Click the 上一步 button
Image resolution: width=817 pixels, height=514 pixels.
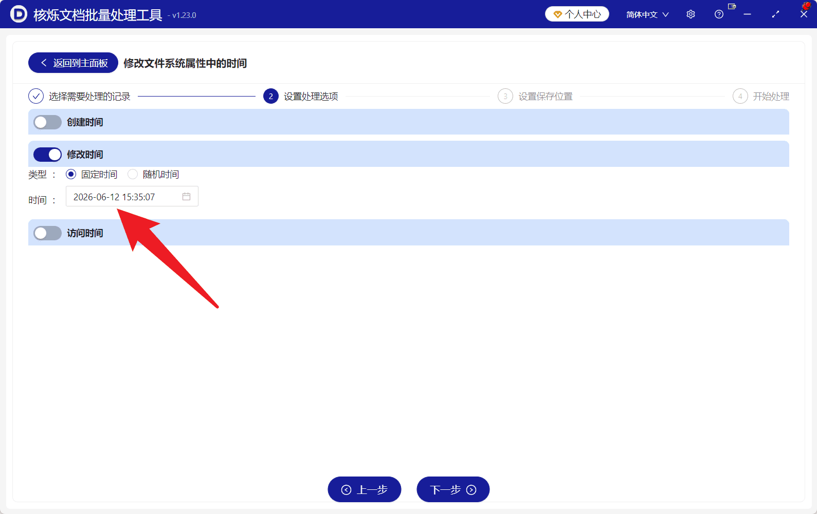[365, 489]
